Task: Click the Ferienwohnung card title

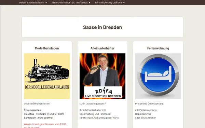Action: click(158, 48)
